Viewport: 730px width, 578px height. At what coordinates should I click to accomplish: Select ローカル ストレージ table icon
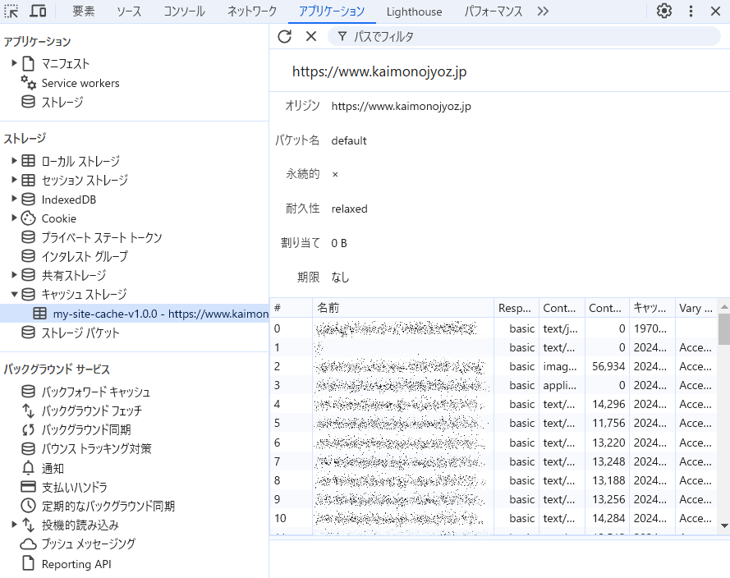pyautogui.click(x=29, y=161)
